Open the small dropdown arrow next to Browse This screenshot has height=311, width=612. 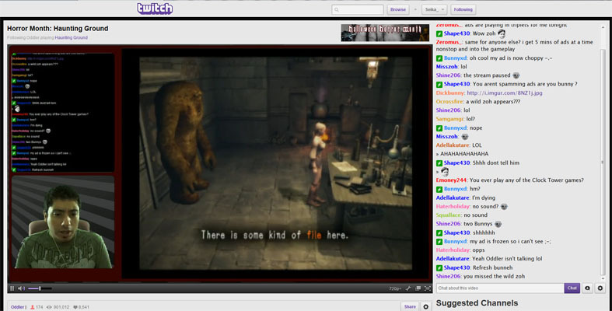(415, 9)
